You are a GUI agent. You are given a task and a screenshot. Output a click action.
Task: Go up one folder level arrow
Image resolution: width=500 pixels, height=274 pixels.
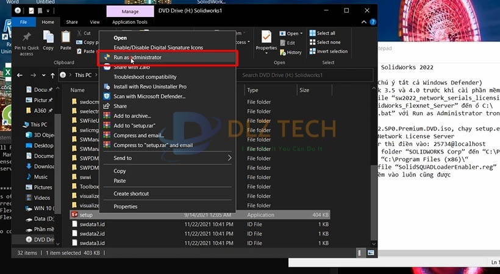pos(52,76)
